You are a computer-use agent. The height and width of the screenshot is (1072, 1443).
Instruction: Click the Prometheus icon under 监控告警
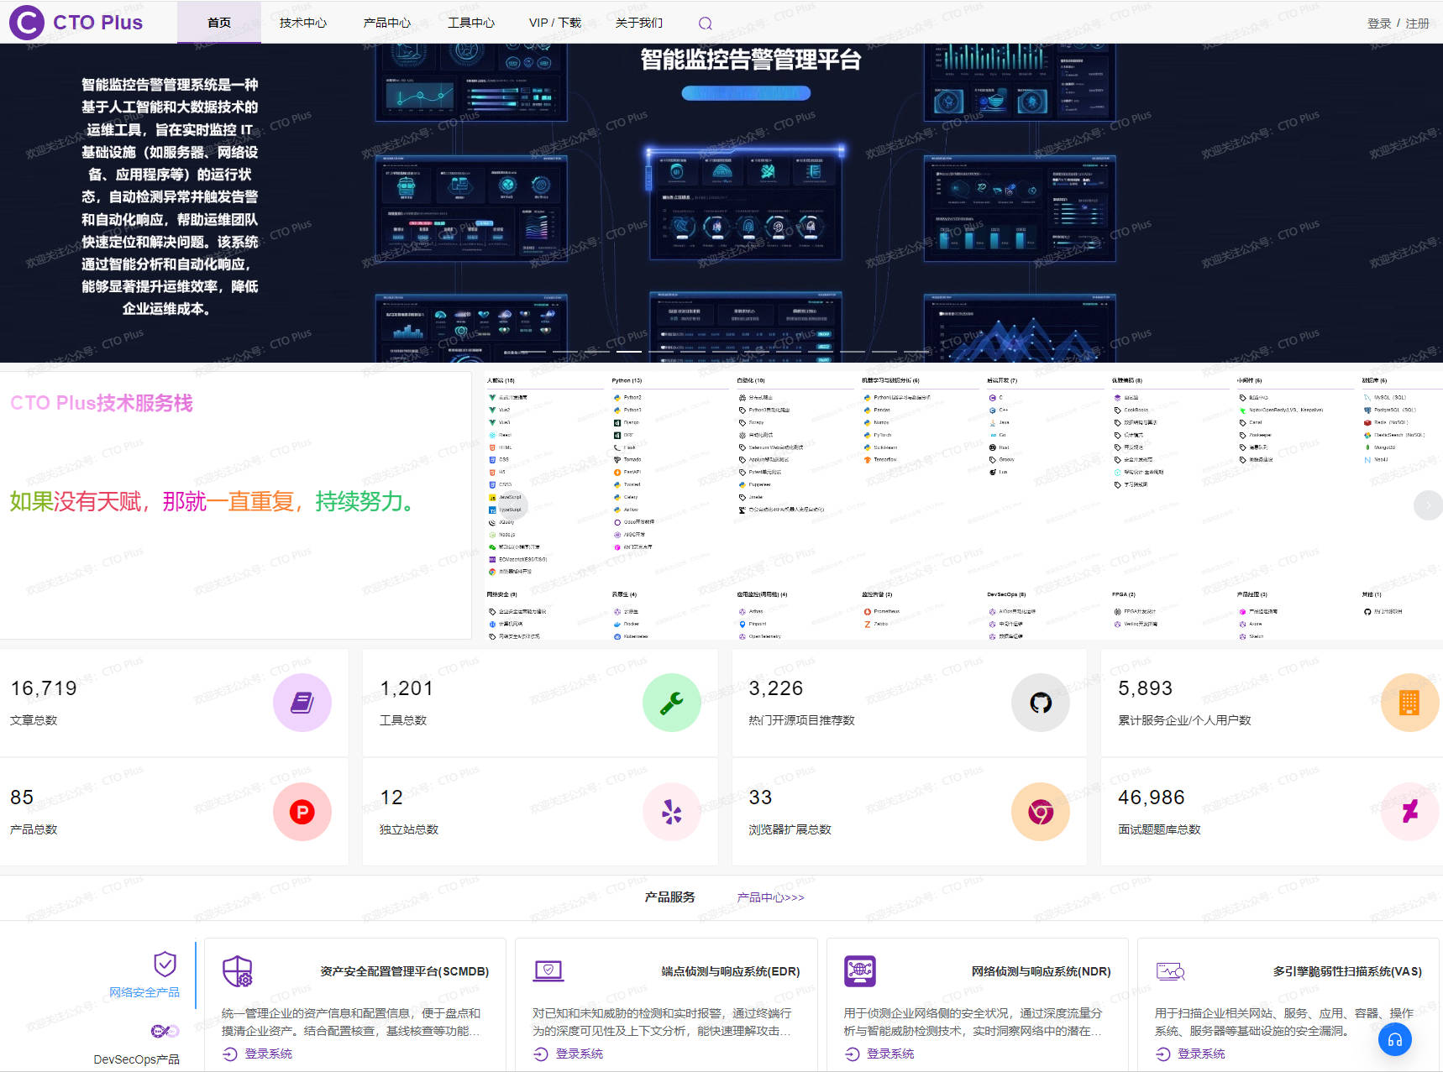[868, 611]
